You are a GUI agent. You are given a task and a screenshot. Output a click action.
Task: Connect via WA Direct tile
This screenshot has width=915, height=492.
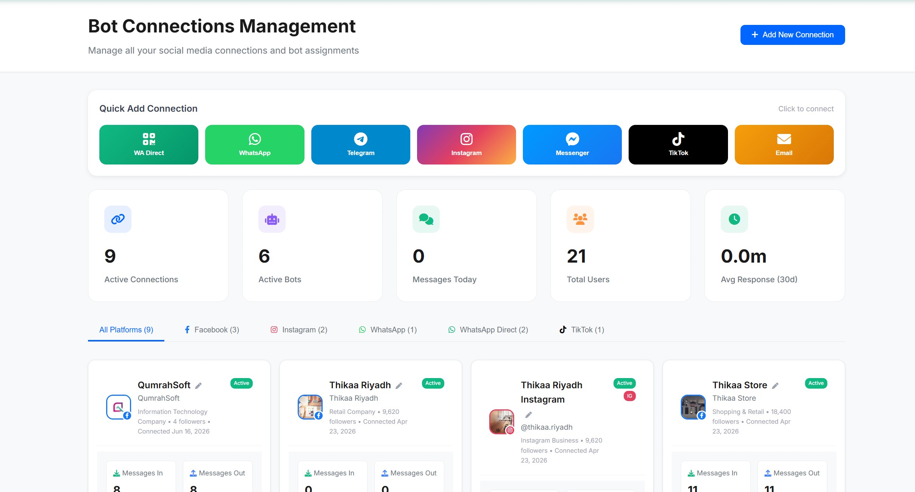[149, 145]
